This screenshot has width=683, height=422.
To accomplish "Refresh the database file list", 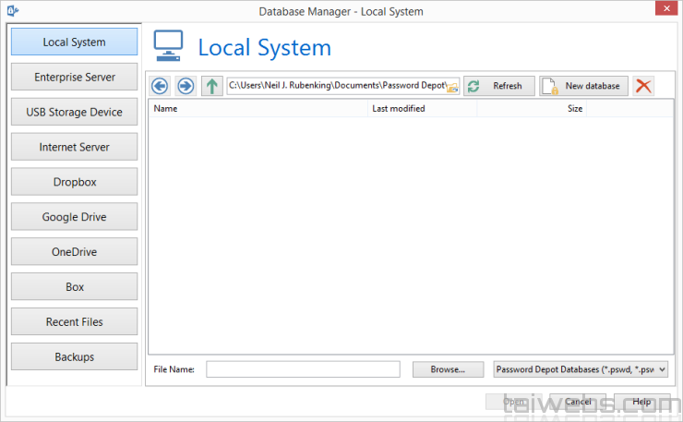I will click(x=499, y=86).
